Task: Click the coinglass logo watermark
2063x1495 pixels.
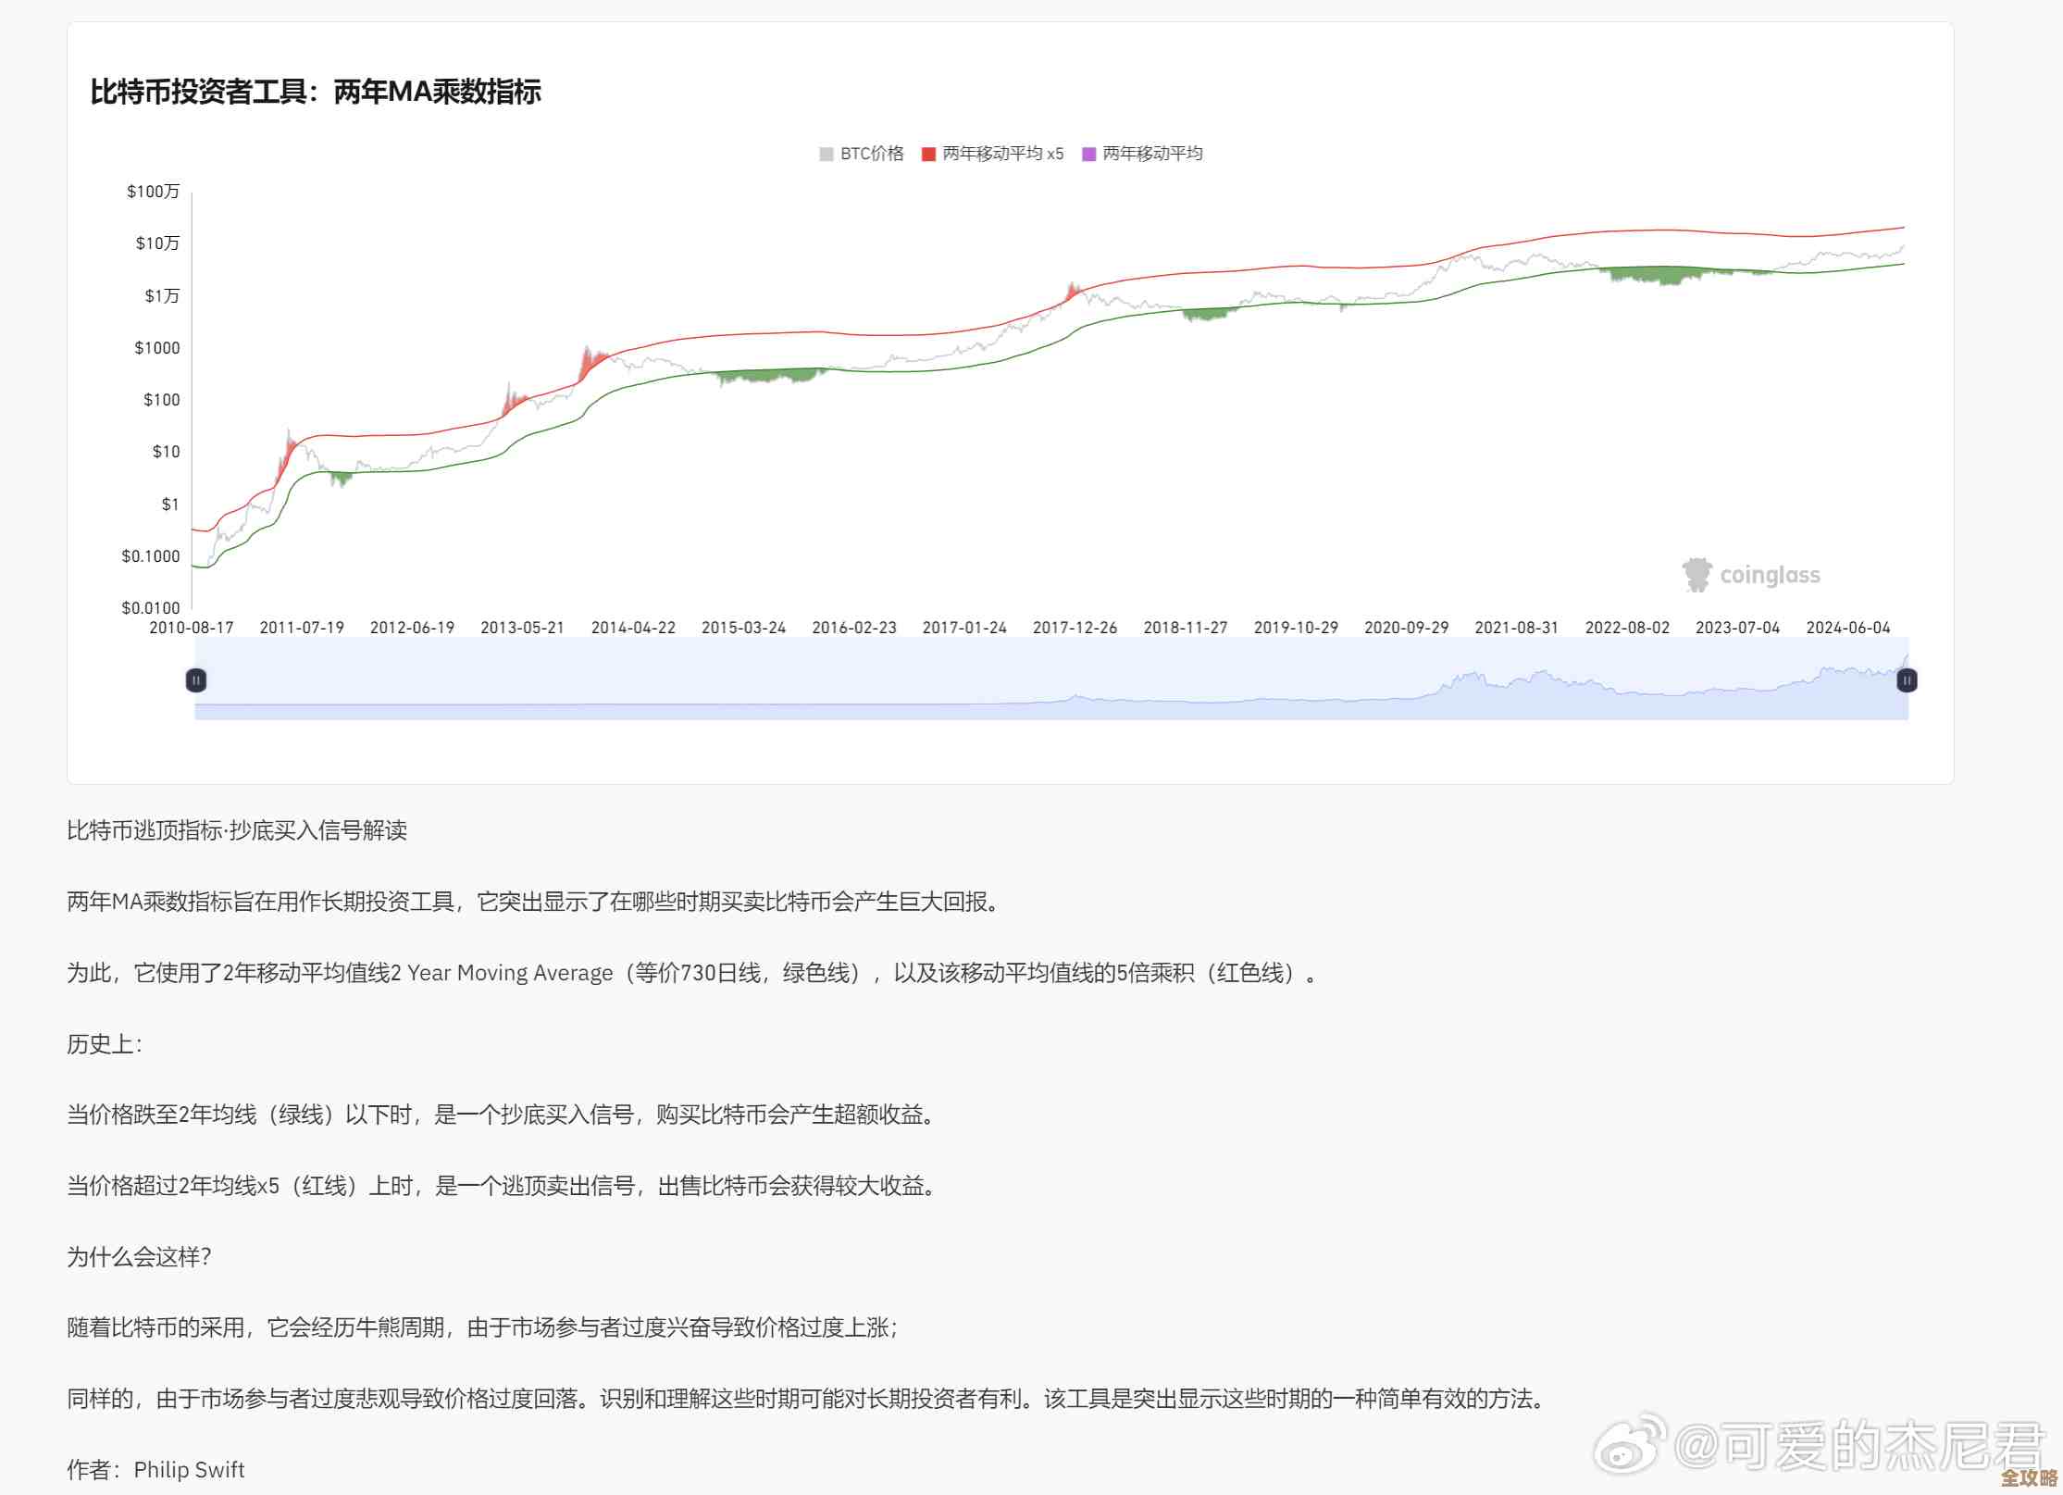Action: 1752,574
